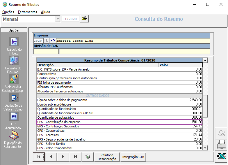Click the OUTROS DADOS section row
The height and width of the screenshot is (165, 228).
point(120,96)
